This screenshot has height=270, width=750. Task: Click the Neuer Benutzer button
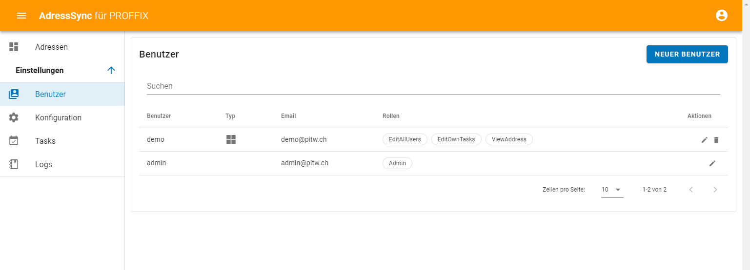[687, 54]
